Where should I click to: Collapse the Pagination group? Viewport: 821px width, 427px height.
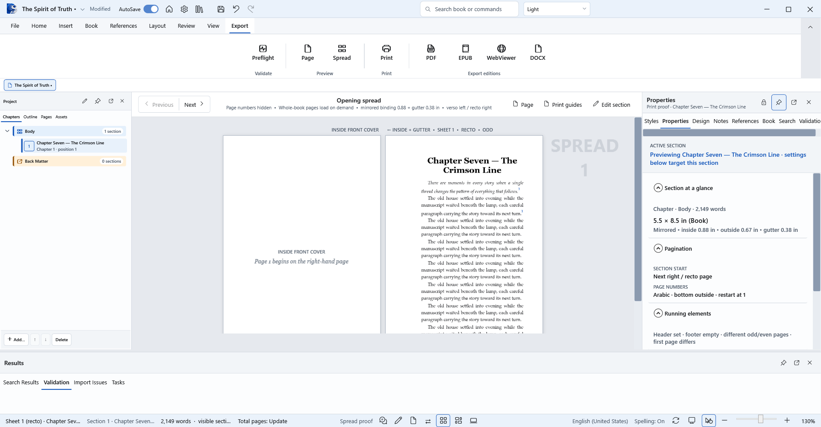coord(659,249)
